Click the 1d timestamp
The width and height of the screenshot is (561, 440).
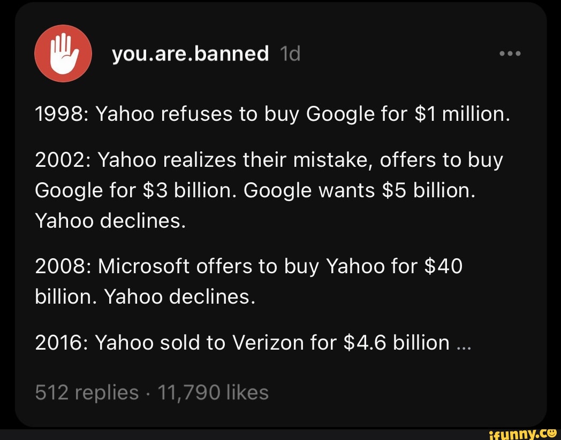coord(290,53)
